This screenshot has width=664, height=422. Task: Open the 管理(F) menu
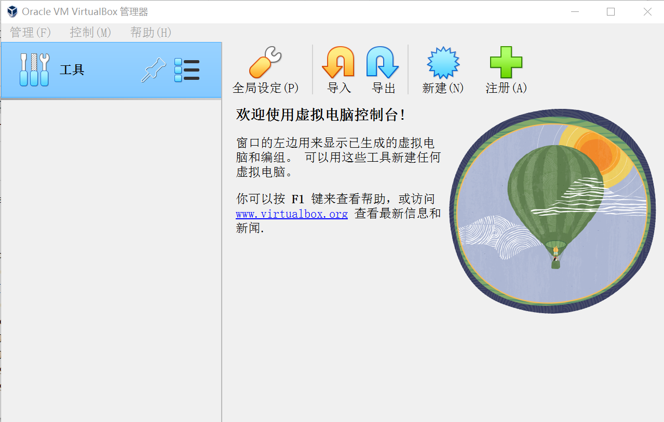pos(30,33)
